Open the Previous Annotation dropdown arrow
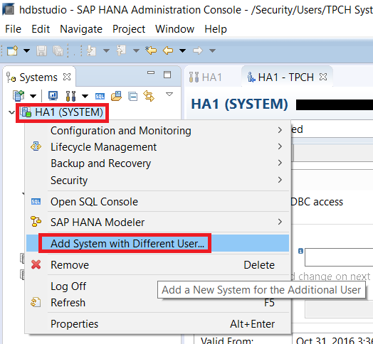The image size is (373, 344). point(136,50)
